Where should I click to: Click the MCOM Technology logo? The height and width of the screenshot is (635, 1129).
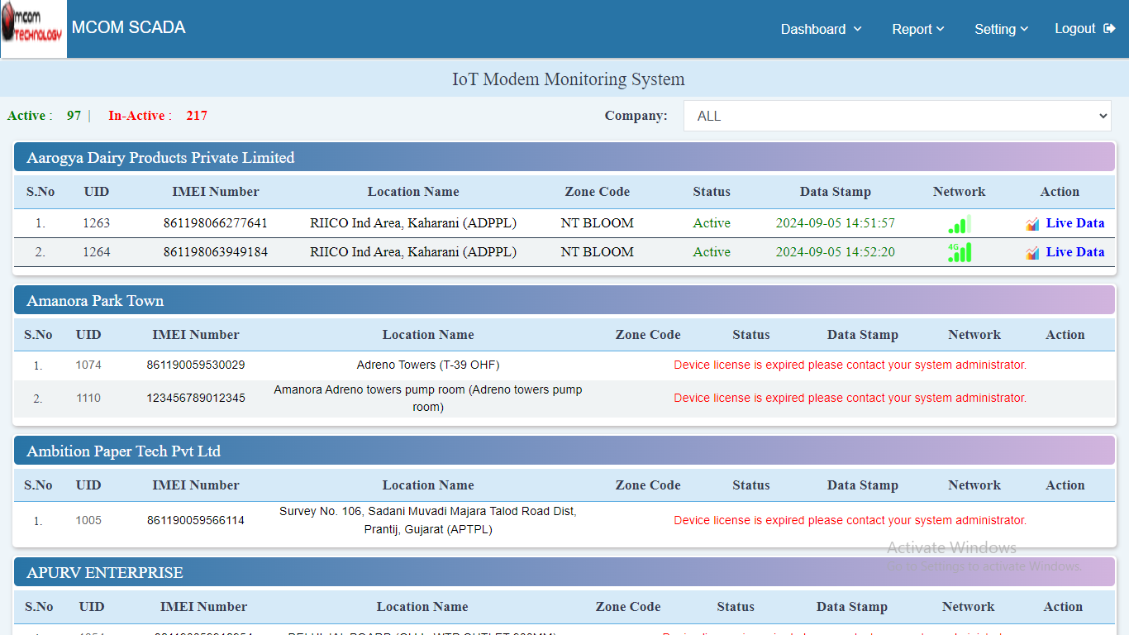[x=34, y=29]
